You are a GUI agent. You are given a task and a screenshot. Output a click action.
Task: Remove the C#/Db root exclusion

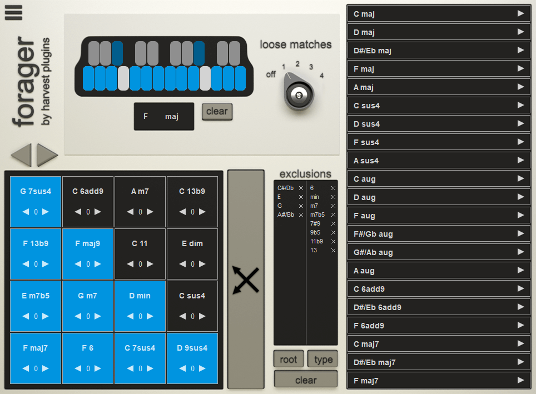301,188
